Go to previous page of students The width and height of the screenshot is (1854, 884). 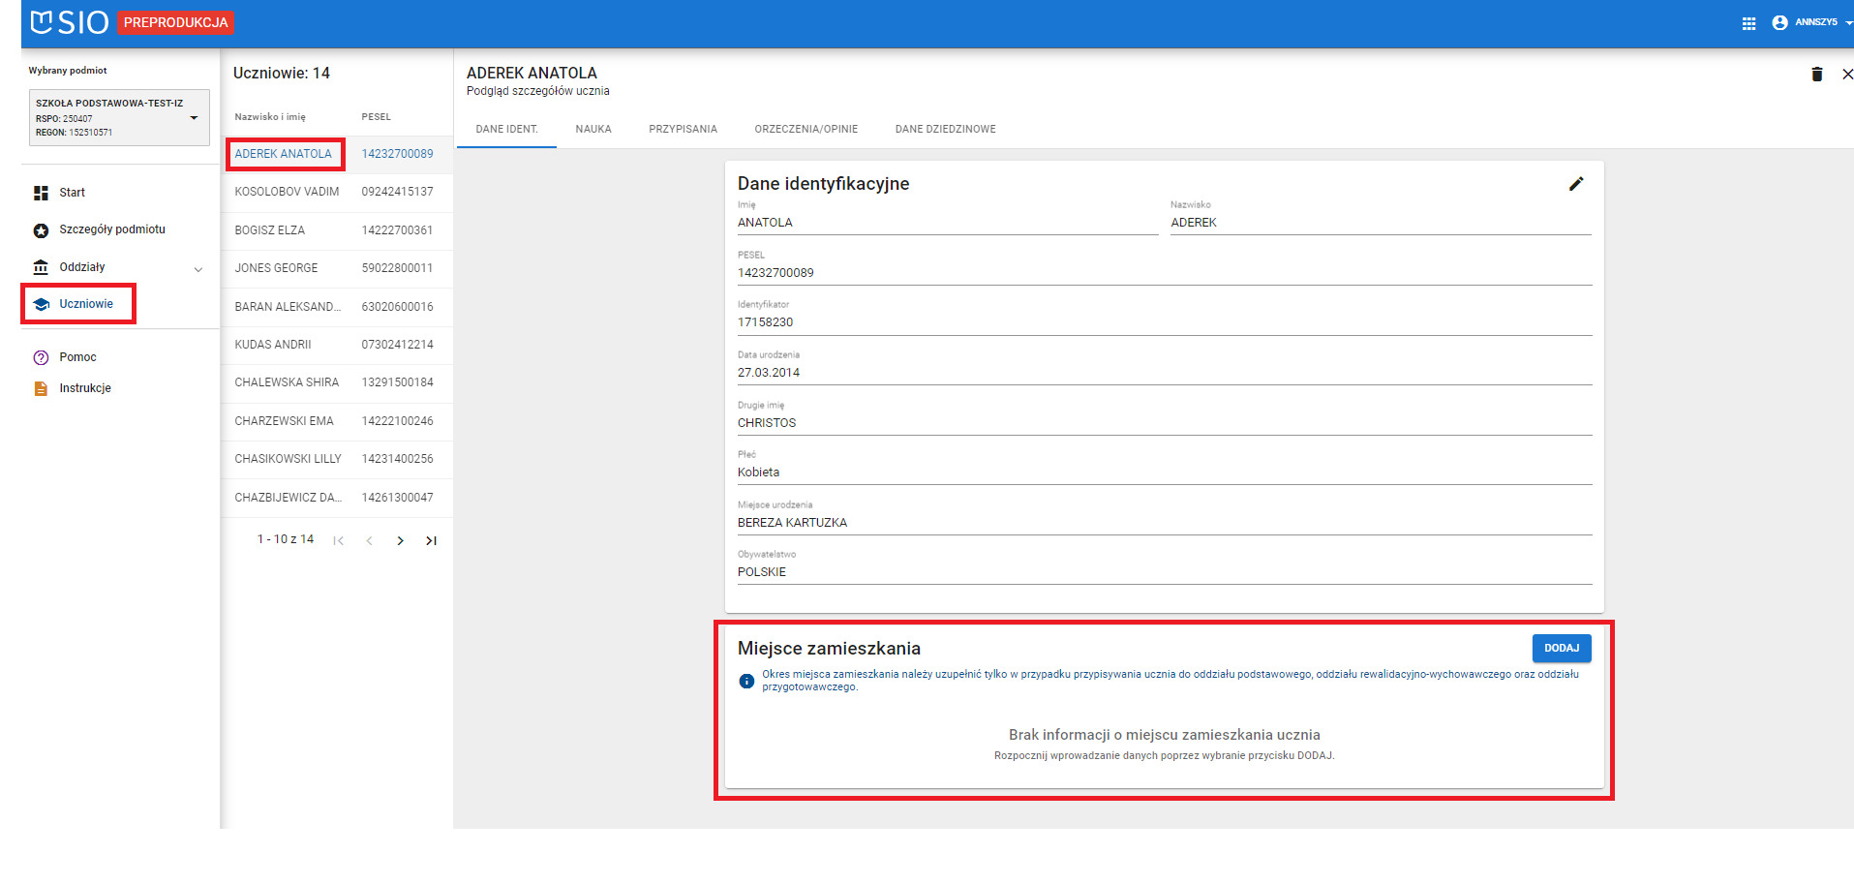pos(369,541)
